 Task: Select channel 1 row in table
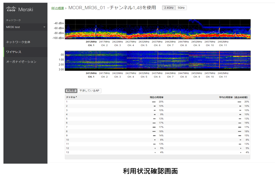pos(157,102)
